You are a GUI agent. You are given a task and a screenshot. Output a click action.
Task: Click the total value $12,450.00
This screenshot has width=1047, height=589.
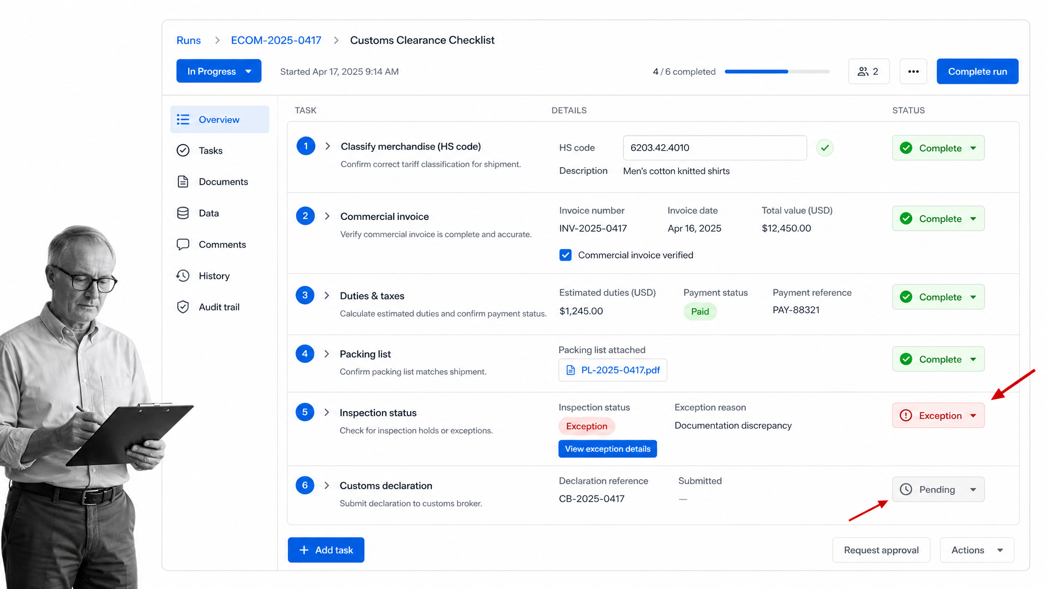[x=786, y=229]
